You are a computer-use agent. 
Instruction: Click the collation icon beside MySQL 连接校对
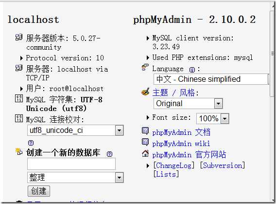tap(19, 118)
